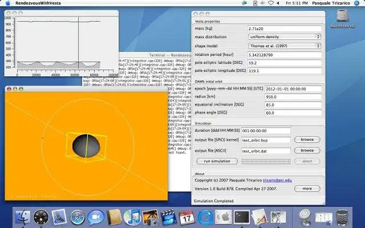
Task: Click the Terminal window title bar
Action: 155,55
